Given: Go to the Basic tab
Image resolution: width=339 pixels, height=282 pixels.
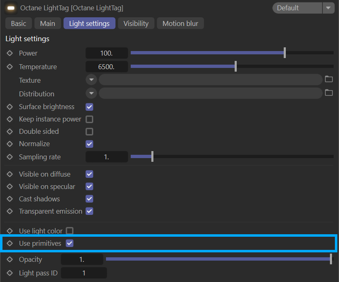Looking at the screenshot, I should coord(19,23).
